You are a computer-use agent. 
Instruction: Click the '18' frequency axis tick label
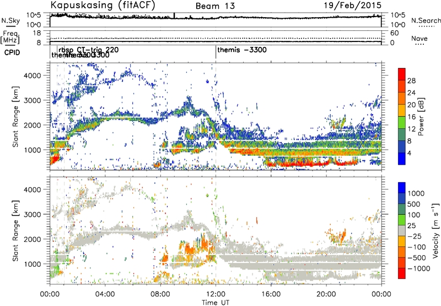click(37, 33)
